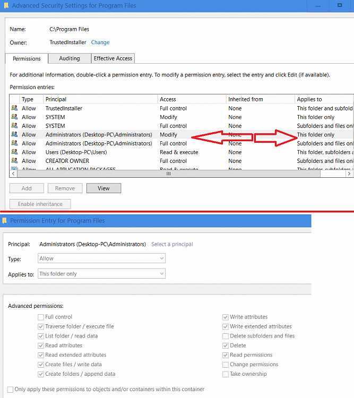Open the Type dropdown showing Allow

pos(101,258)
